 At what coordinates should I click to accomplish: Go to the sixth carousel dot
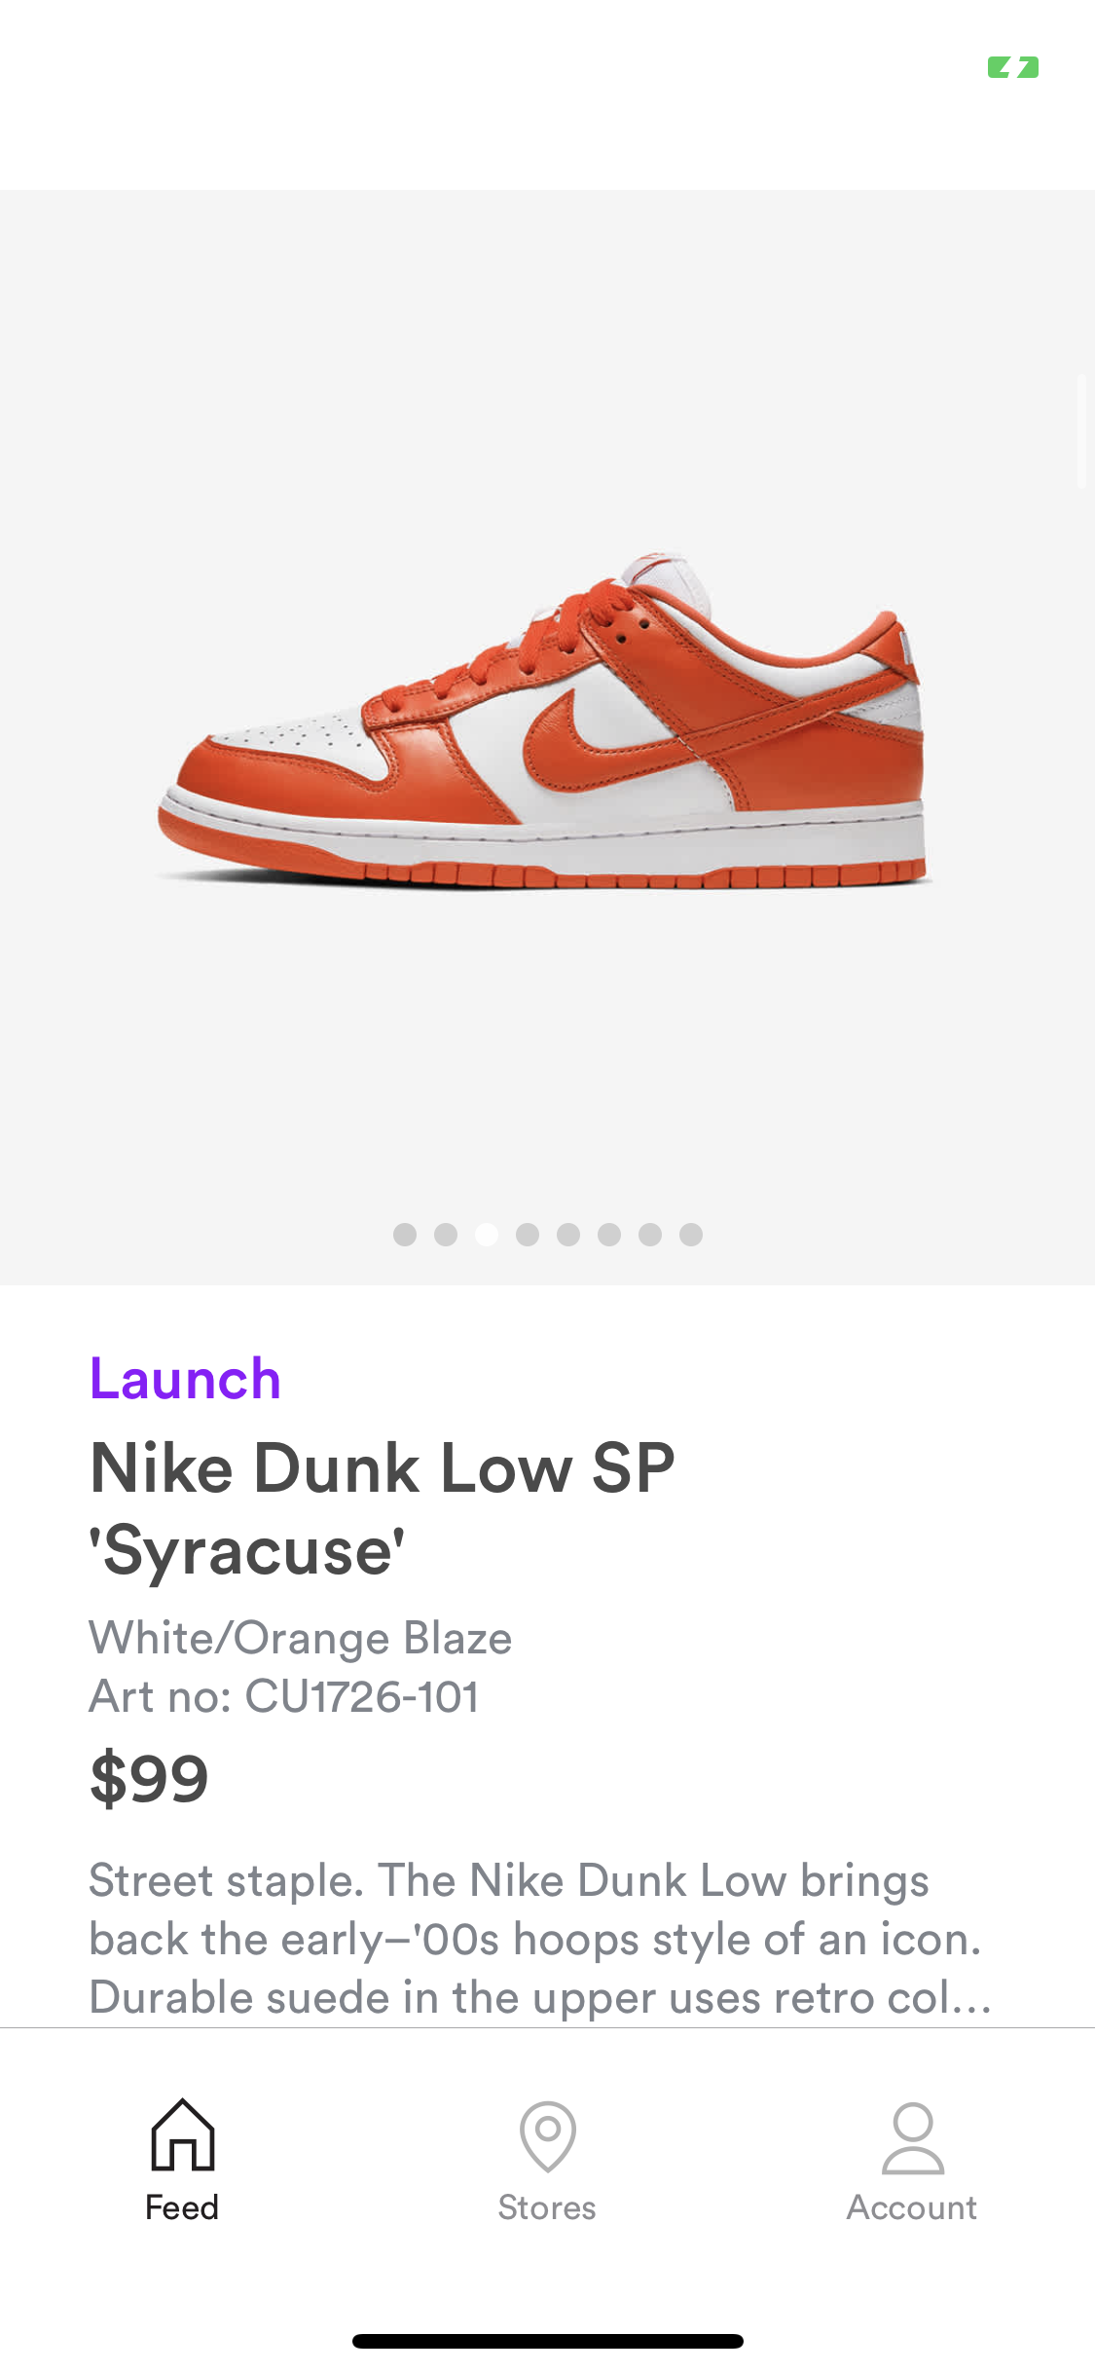[609, 1235]
